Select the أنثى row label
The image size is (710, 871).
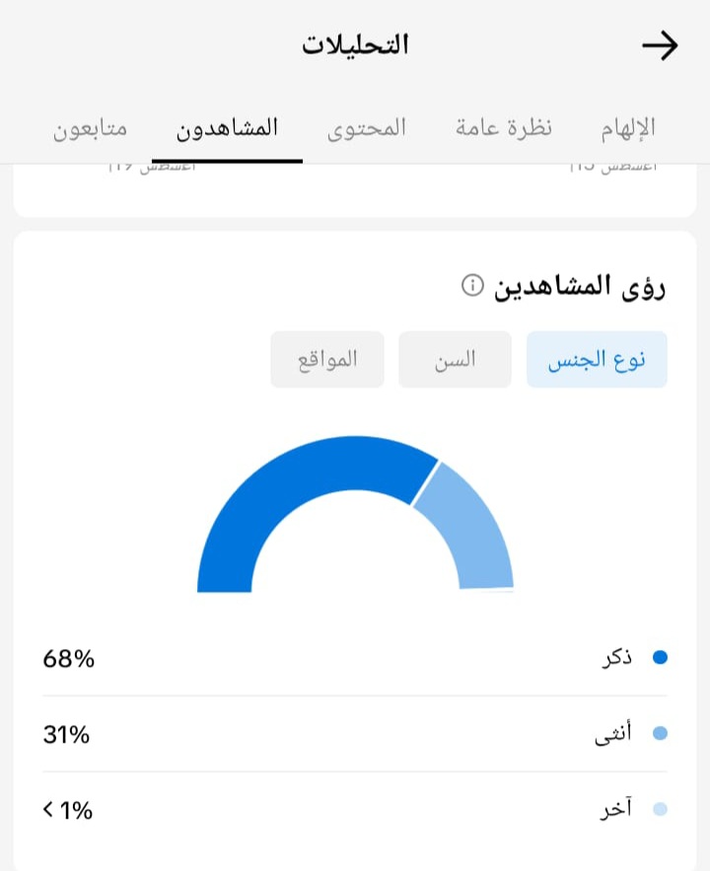coord(613,733)
